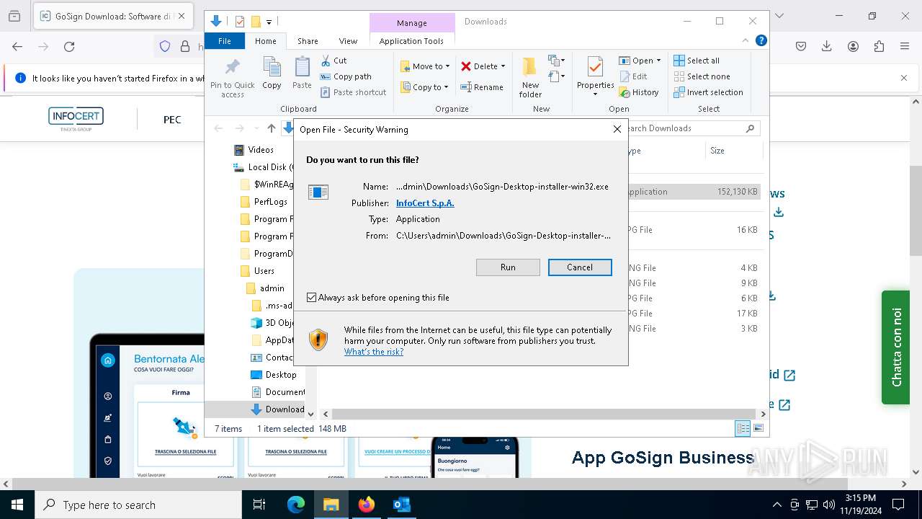Collapse the Explorer ribbon chevron
Viewport: 922px width, 519px height.
(x=746, y=41)
